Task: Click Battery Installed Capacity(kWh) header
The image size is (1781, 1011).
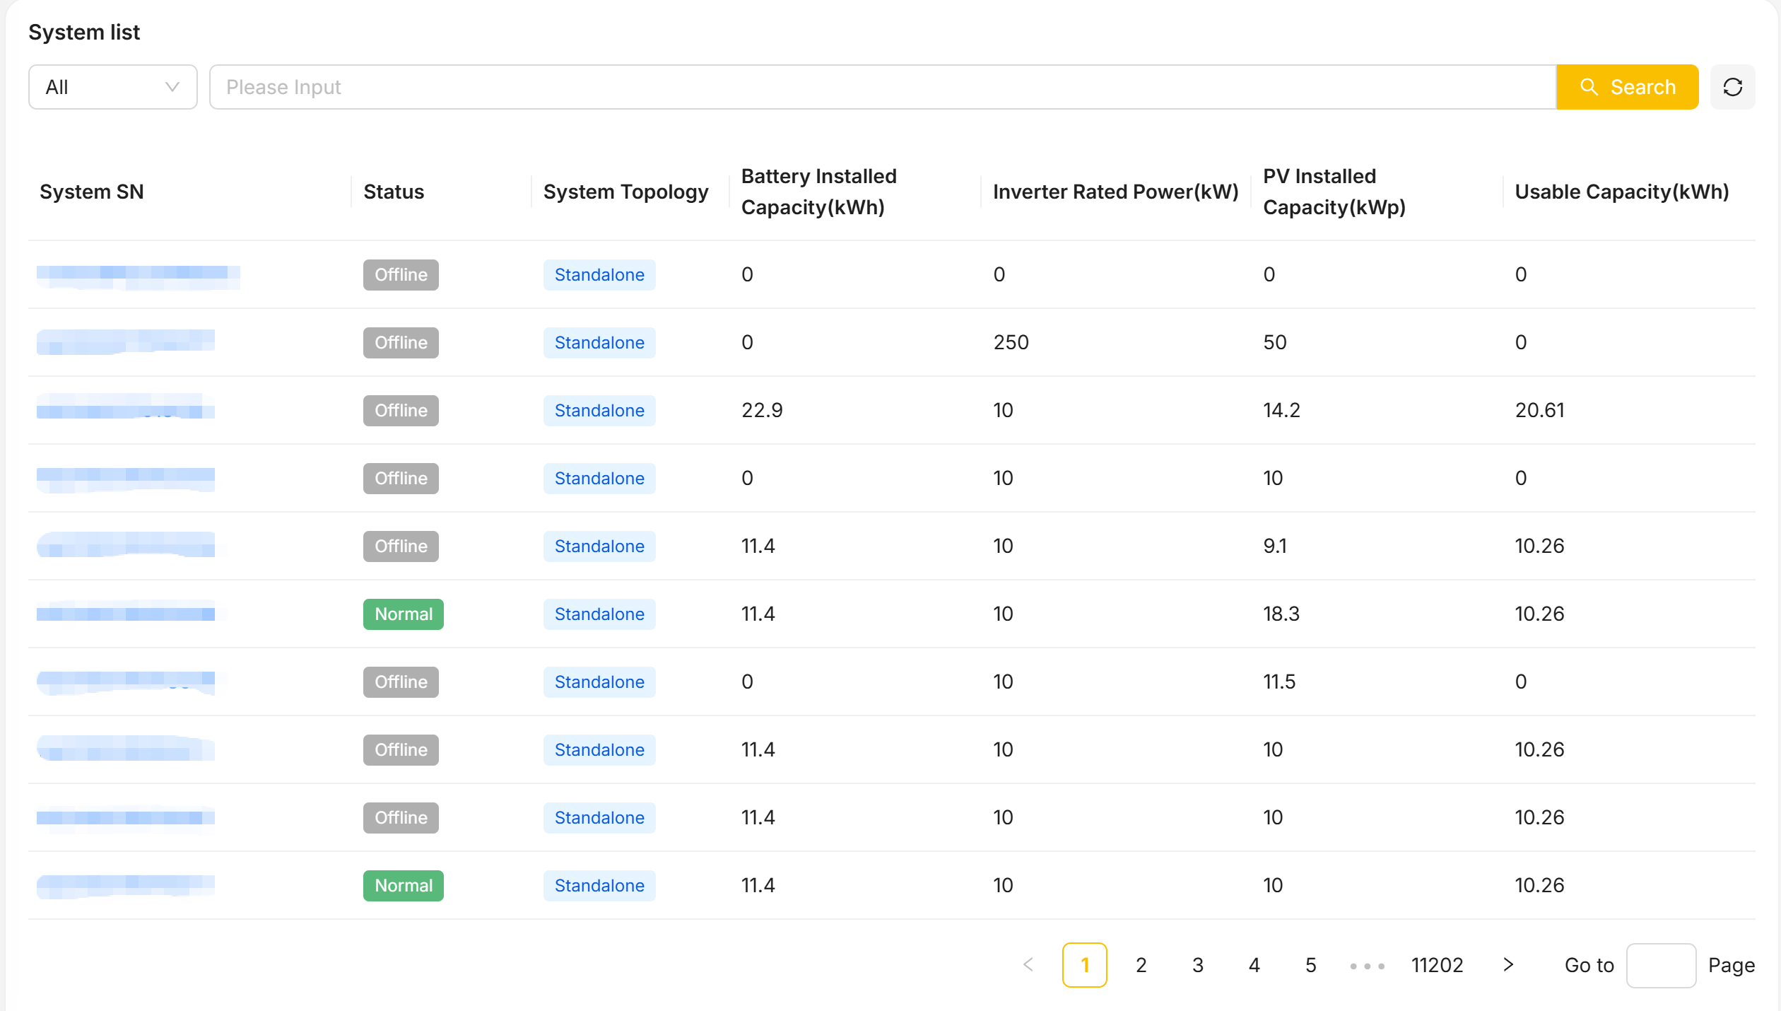Action: 819,192
